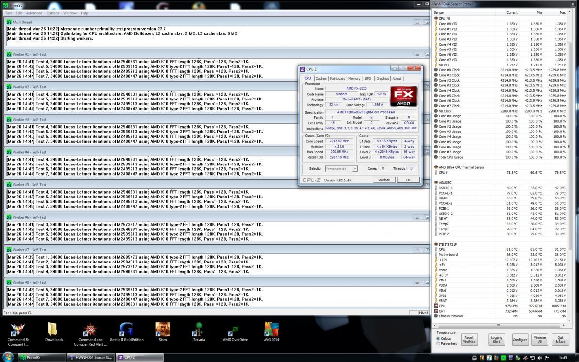Screen dimensions: 579x362
Task: Select the AVG 2014 desktop shortcut
Action: pos(271,332)
